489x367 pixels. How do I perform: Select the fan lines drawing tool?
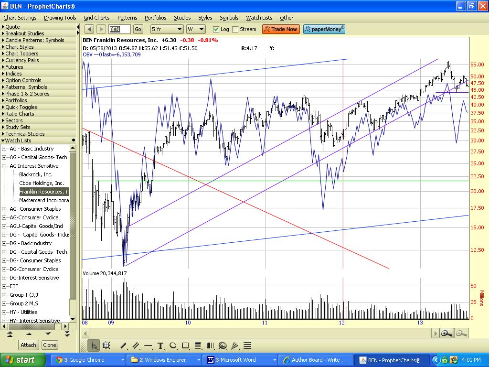click(235, 345)
